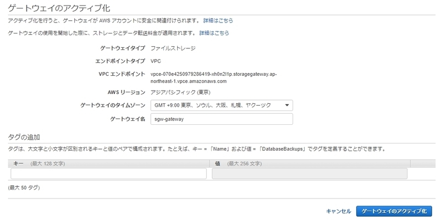Click the キー column header
Screen dimensions: 440x221
108,163
